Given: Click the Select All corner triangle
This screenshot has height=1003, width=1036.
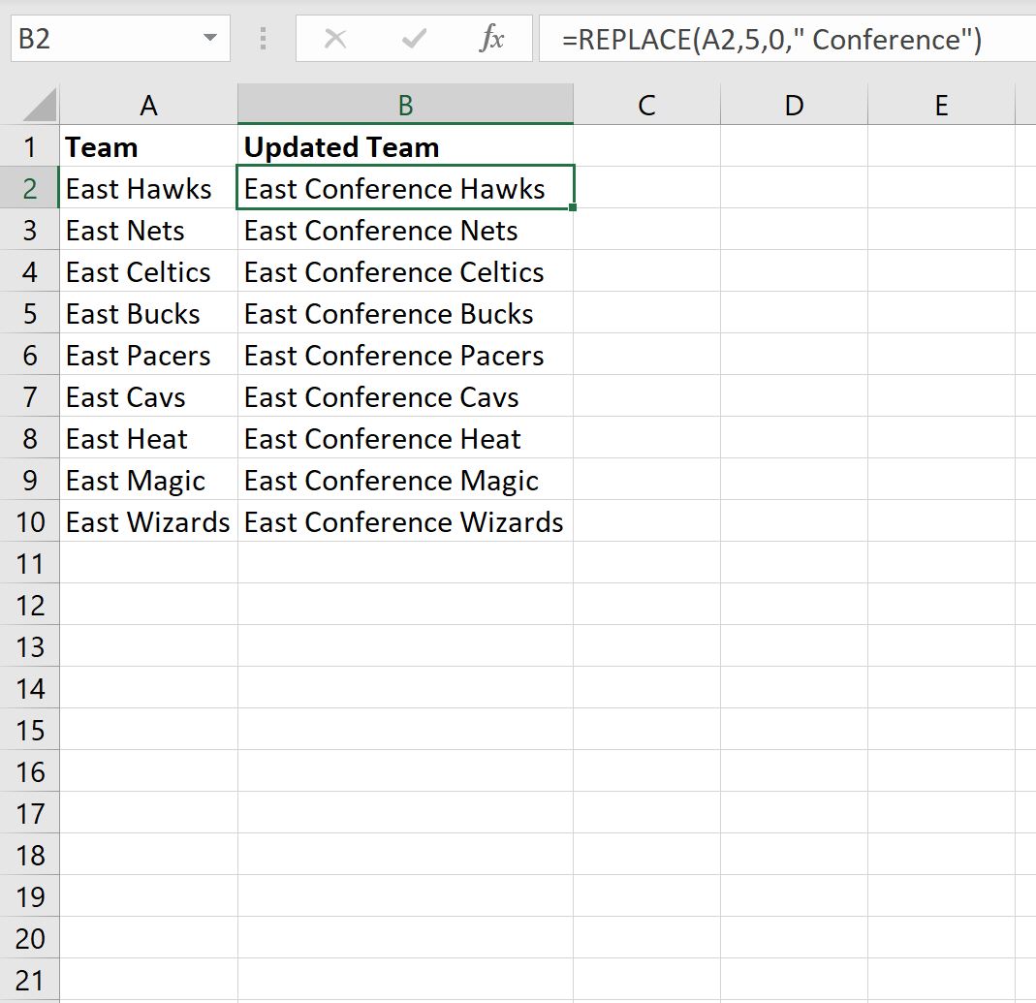Looking at the screenshot, I should pos(40,106).
